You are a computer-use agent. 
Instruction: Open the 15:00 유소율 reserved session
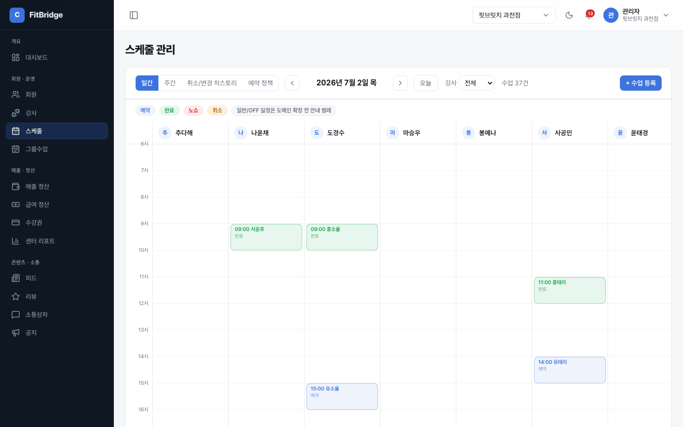tap(342, 397)
